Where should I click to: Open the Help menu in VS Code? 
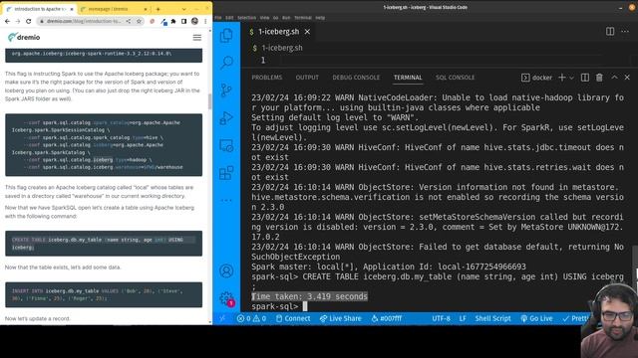[320, 18]
